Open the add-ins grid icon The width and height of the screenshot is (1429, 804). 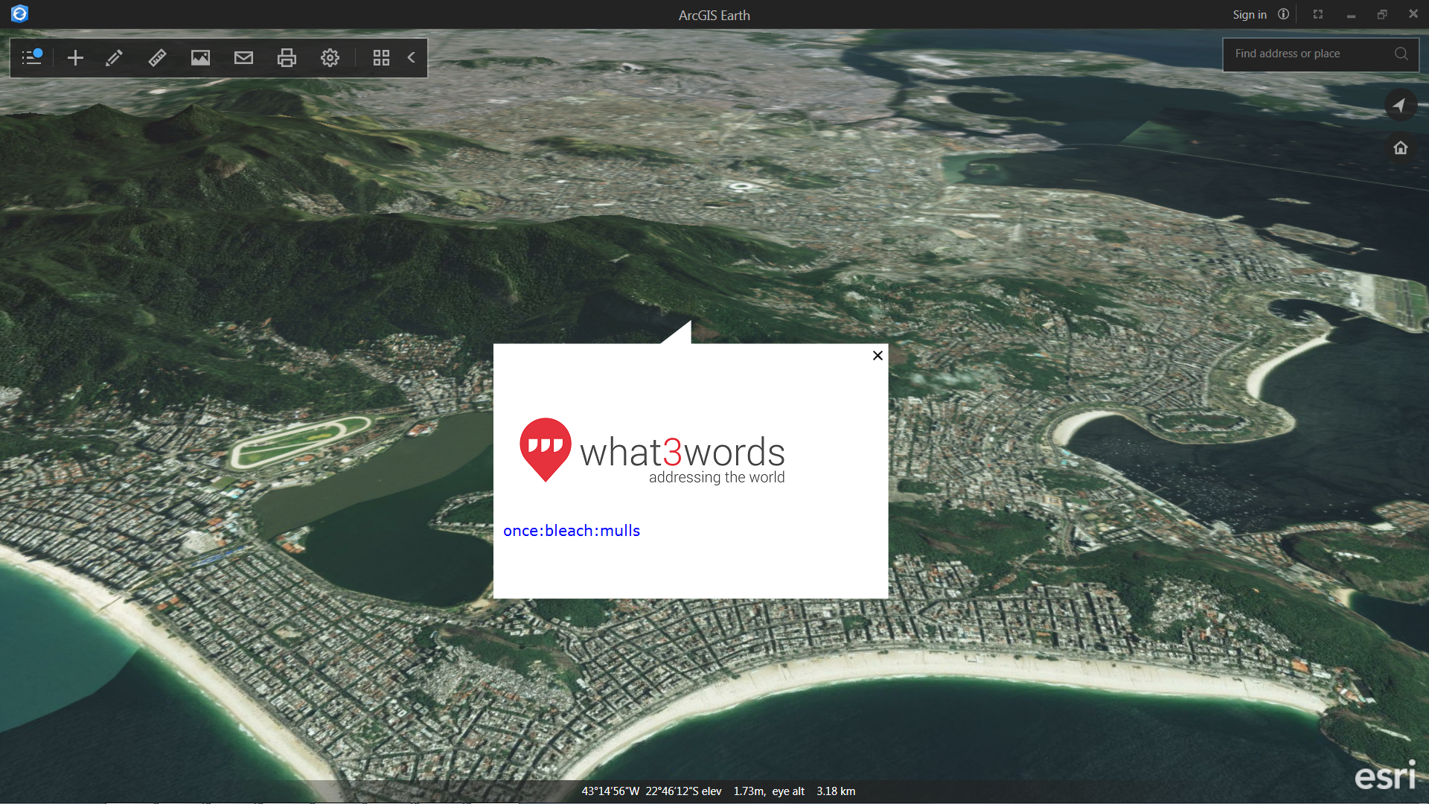(x=381, y=57)
